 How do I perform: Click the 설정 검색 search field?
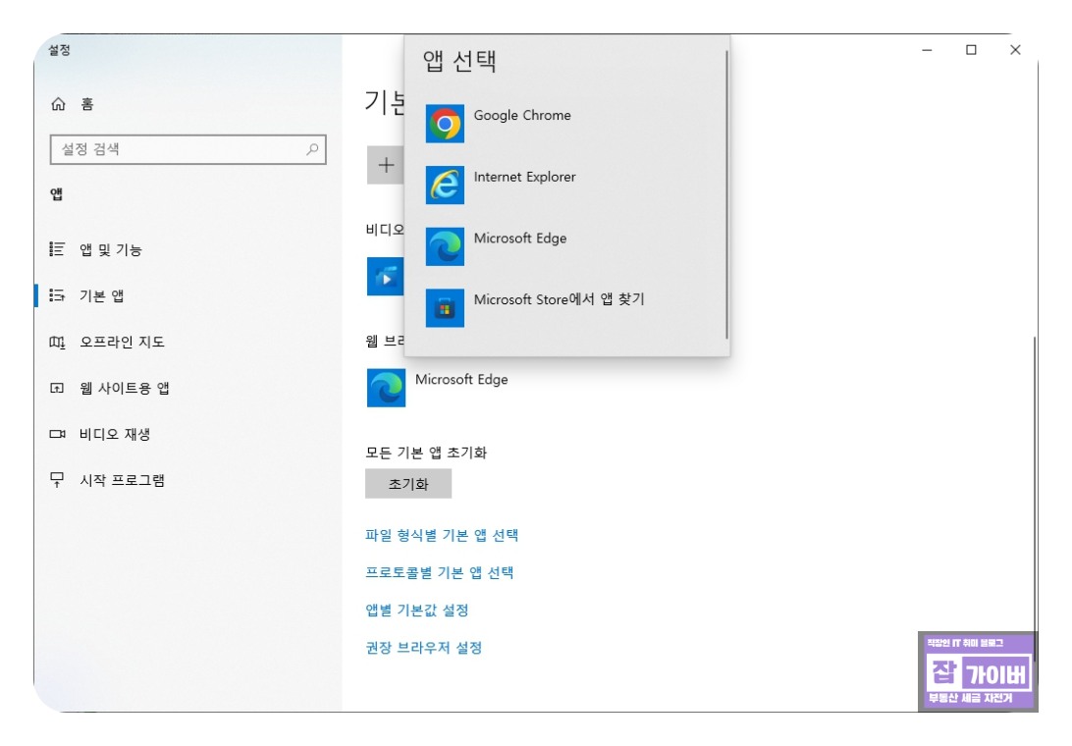(188, 149)
